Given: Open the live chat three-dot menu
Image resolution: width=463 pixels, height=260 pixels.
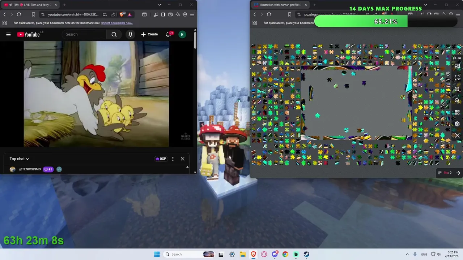Looking at the screenshot, I should pos(173,159).
